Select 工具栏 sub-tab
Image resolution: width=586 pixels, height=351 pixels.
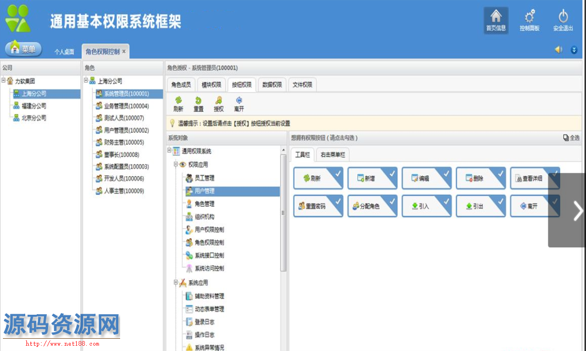302,154
